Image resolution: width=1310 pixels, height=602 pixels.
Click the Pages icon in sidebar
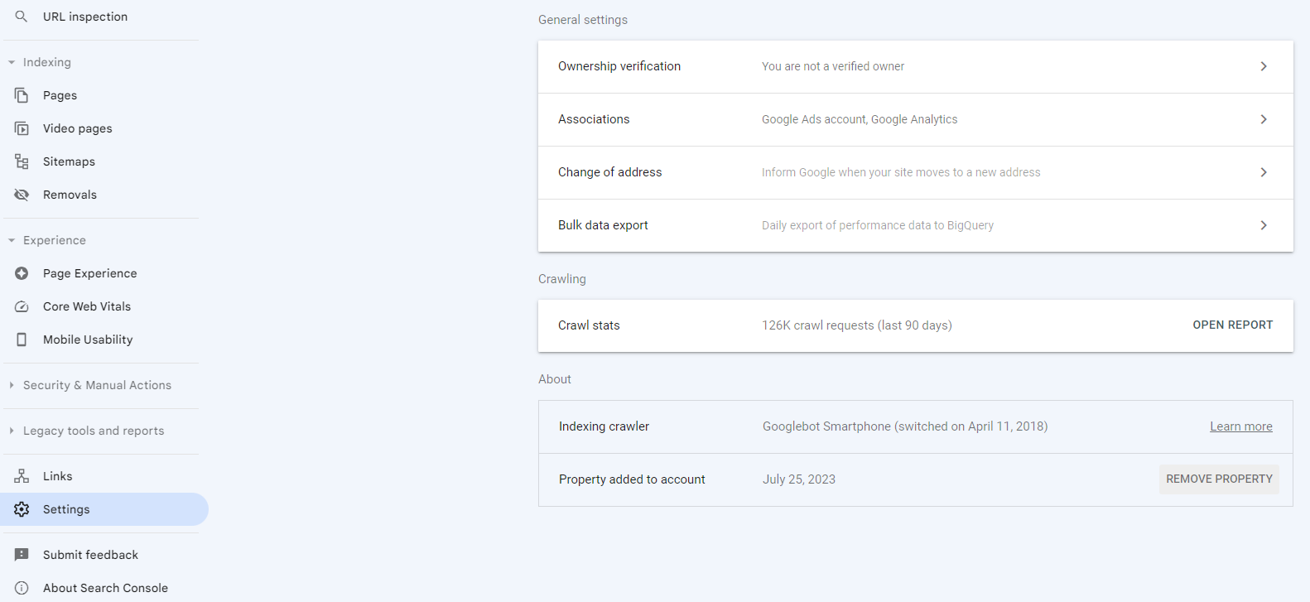(x=22, y=95)
